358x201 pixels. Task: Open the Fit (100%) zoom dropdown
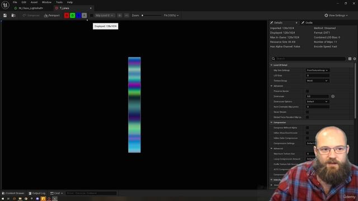pos(171,16)
